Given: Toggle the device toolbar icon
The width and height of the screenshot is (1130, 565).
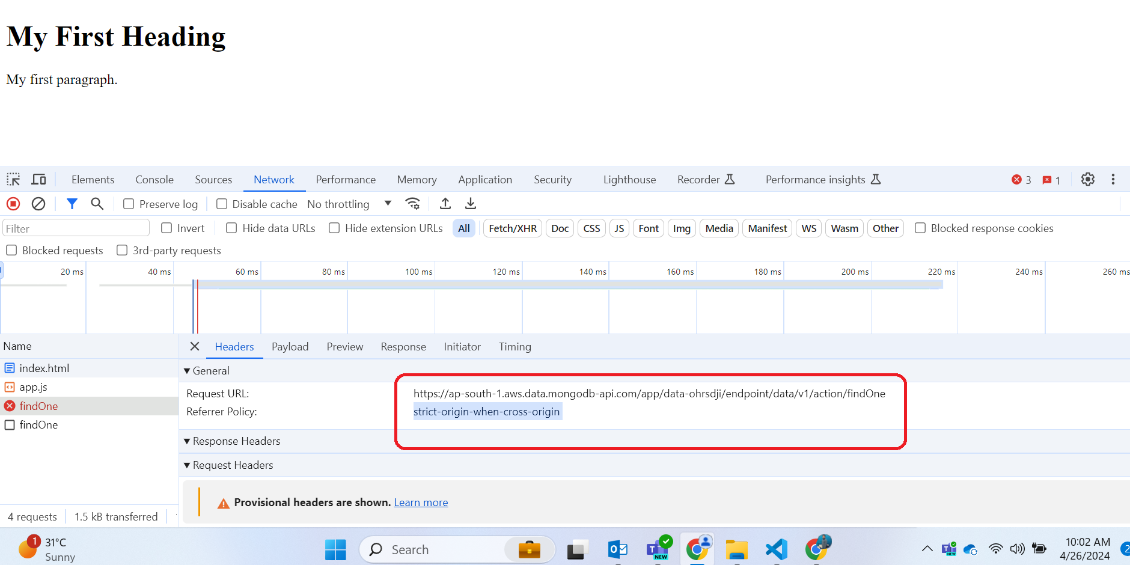Looking at the screenshot, I should [38, 179].
